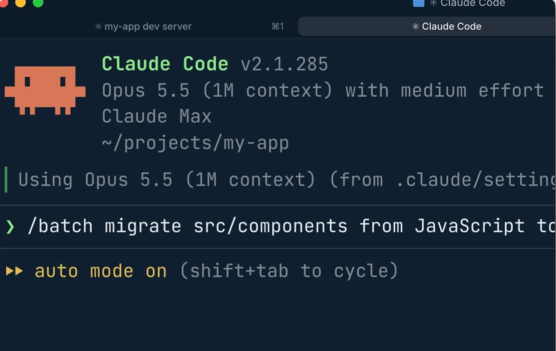Click the orange Claude mascot pixel icon
The image size is (556, 351).
pos(45,91)
